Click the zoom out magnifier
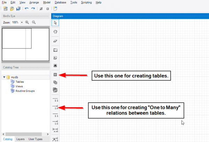209x142 pixels. (34, 22)
